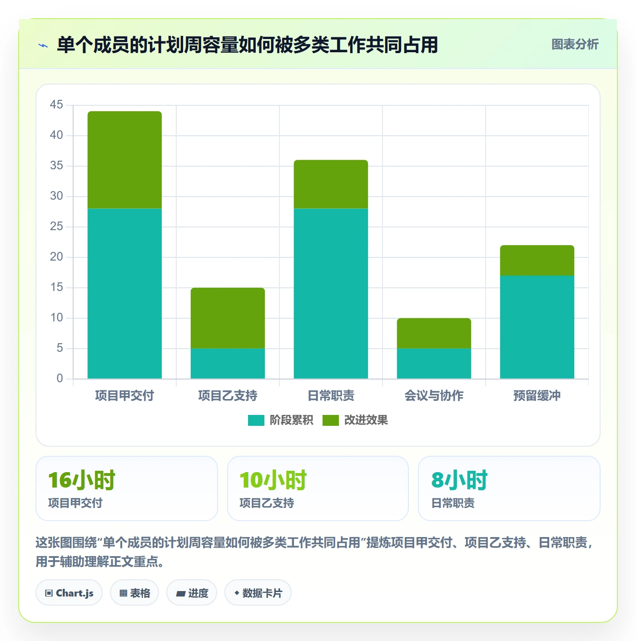
Task: Click the description paragraph starting 这张图围绕
Action: 315,552
